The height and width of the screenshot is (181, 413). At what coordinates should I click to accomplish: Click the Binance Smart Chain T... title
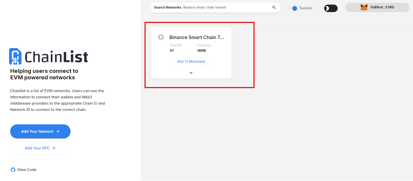tap(197, 37)
